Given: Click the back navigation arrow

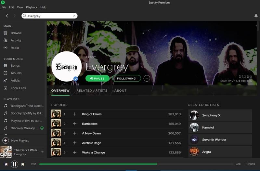Looking at the screenshot, I should click(7, 16).
